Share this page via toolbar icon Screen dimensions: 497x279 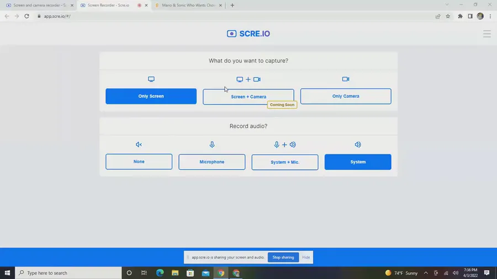point(438,16)
